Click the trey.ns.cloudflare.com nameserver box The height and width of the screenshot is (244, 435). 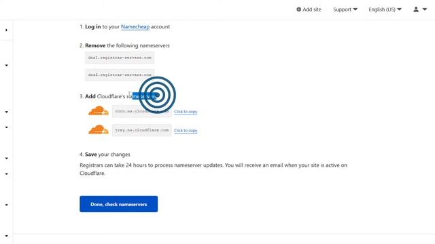[142, 130]
